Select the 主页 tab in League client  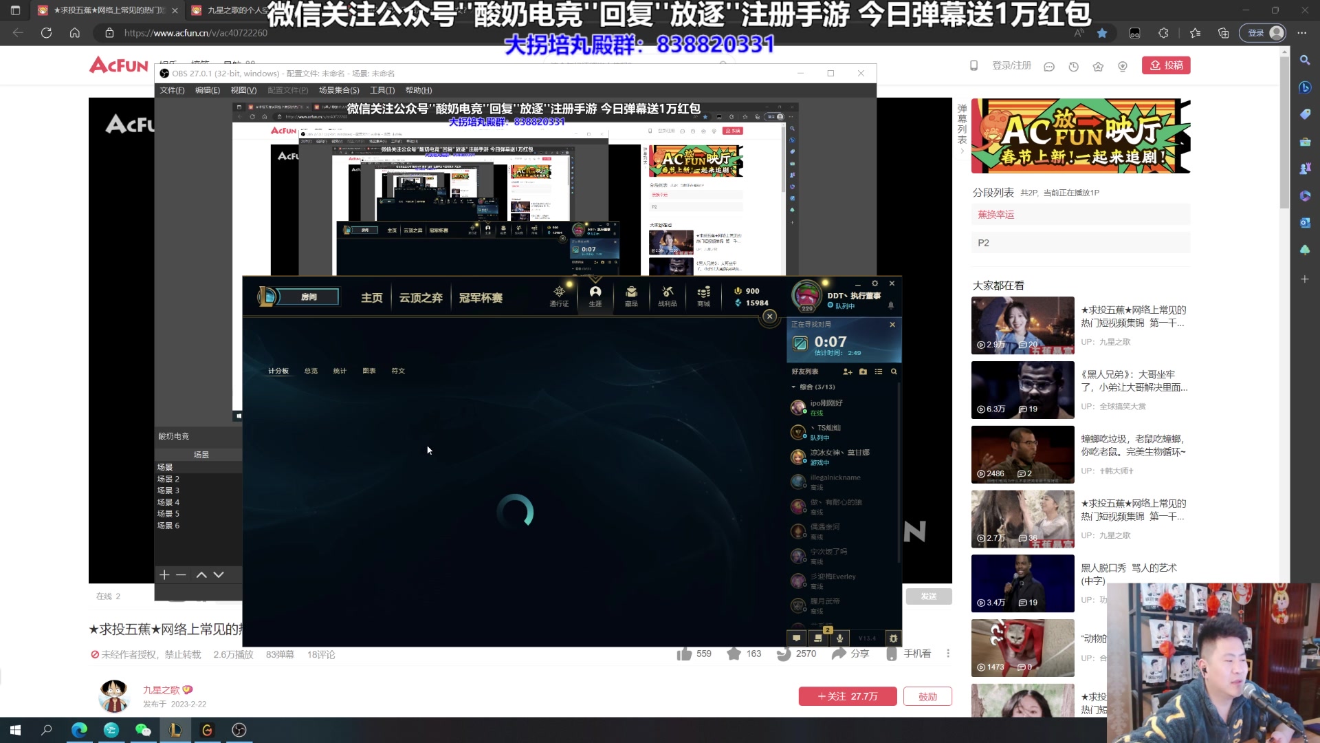click(372, 298)
